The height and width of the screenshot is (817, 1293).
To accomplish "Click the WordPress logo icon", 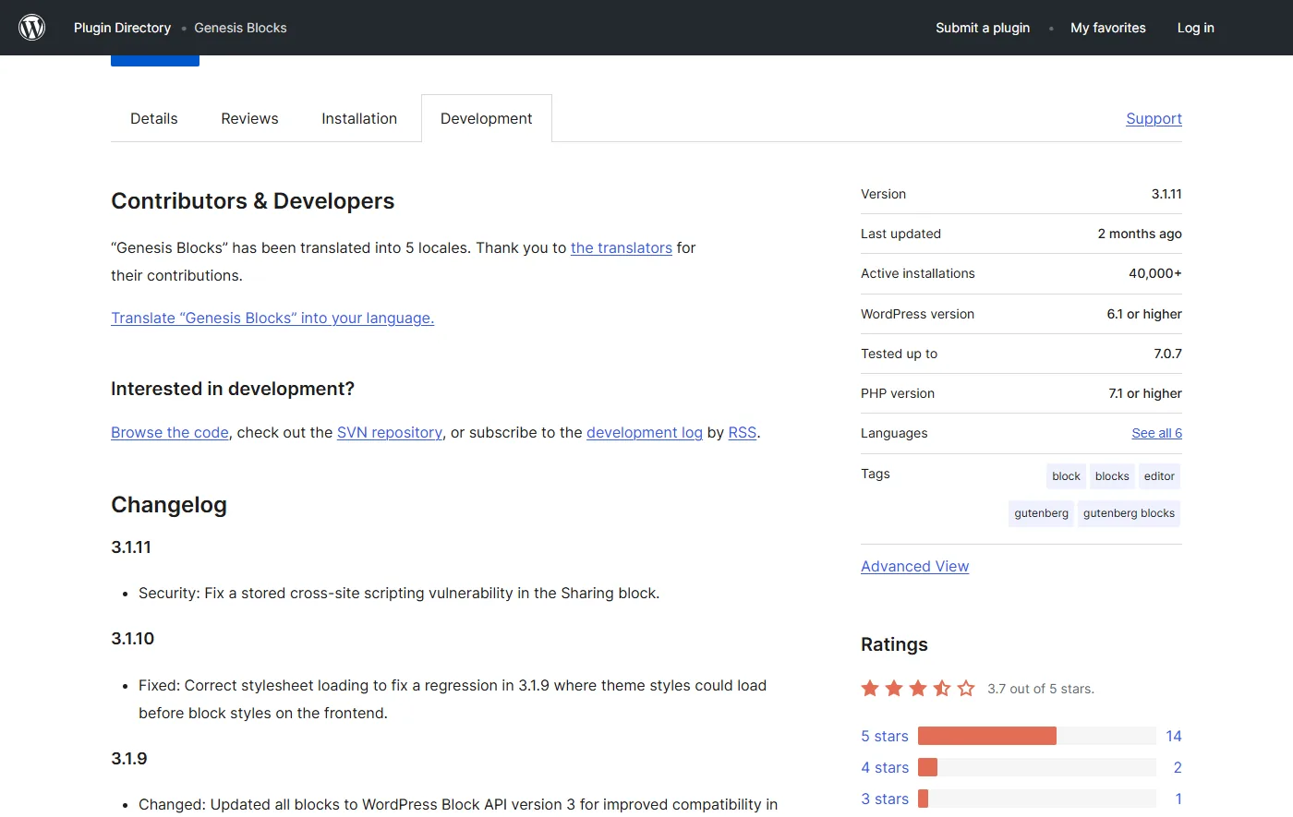I will (x=32, y=28).
